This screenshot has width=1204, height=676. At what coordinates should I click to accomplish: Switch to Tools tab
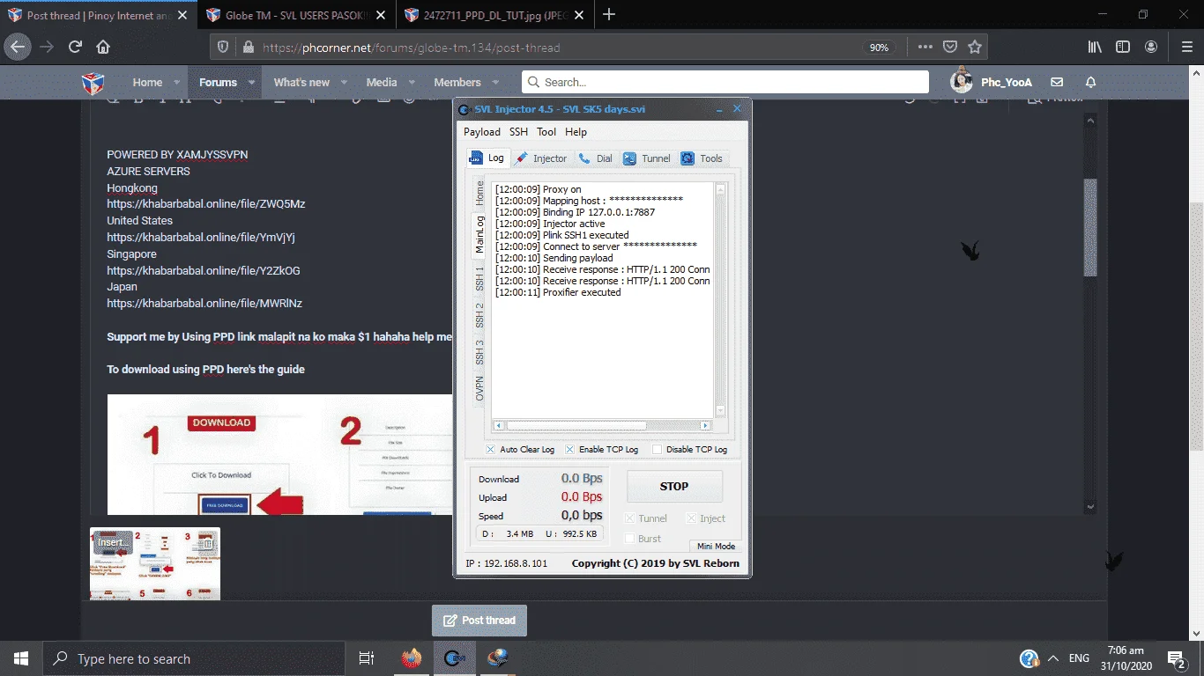(x=702, y=158)
